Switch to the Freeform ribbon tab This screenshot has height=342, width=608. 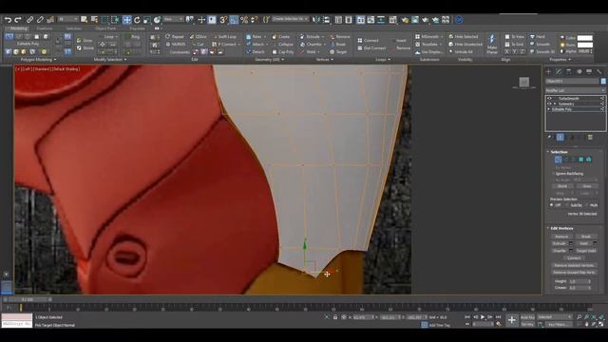click(x=45, y=28)
